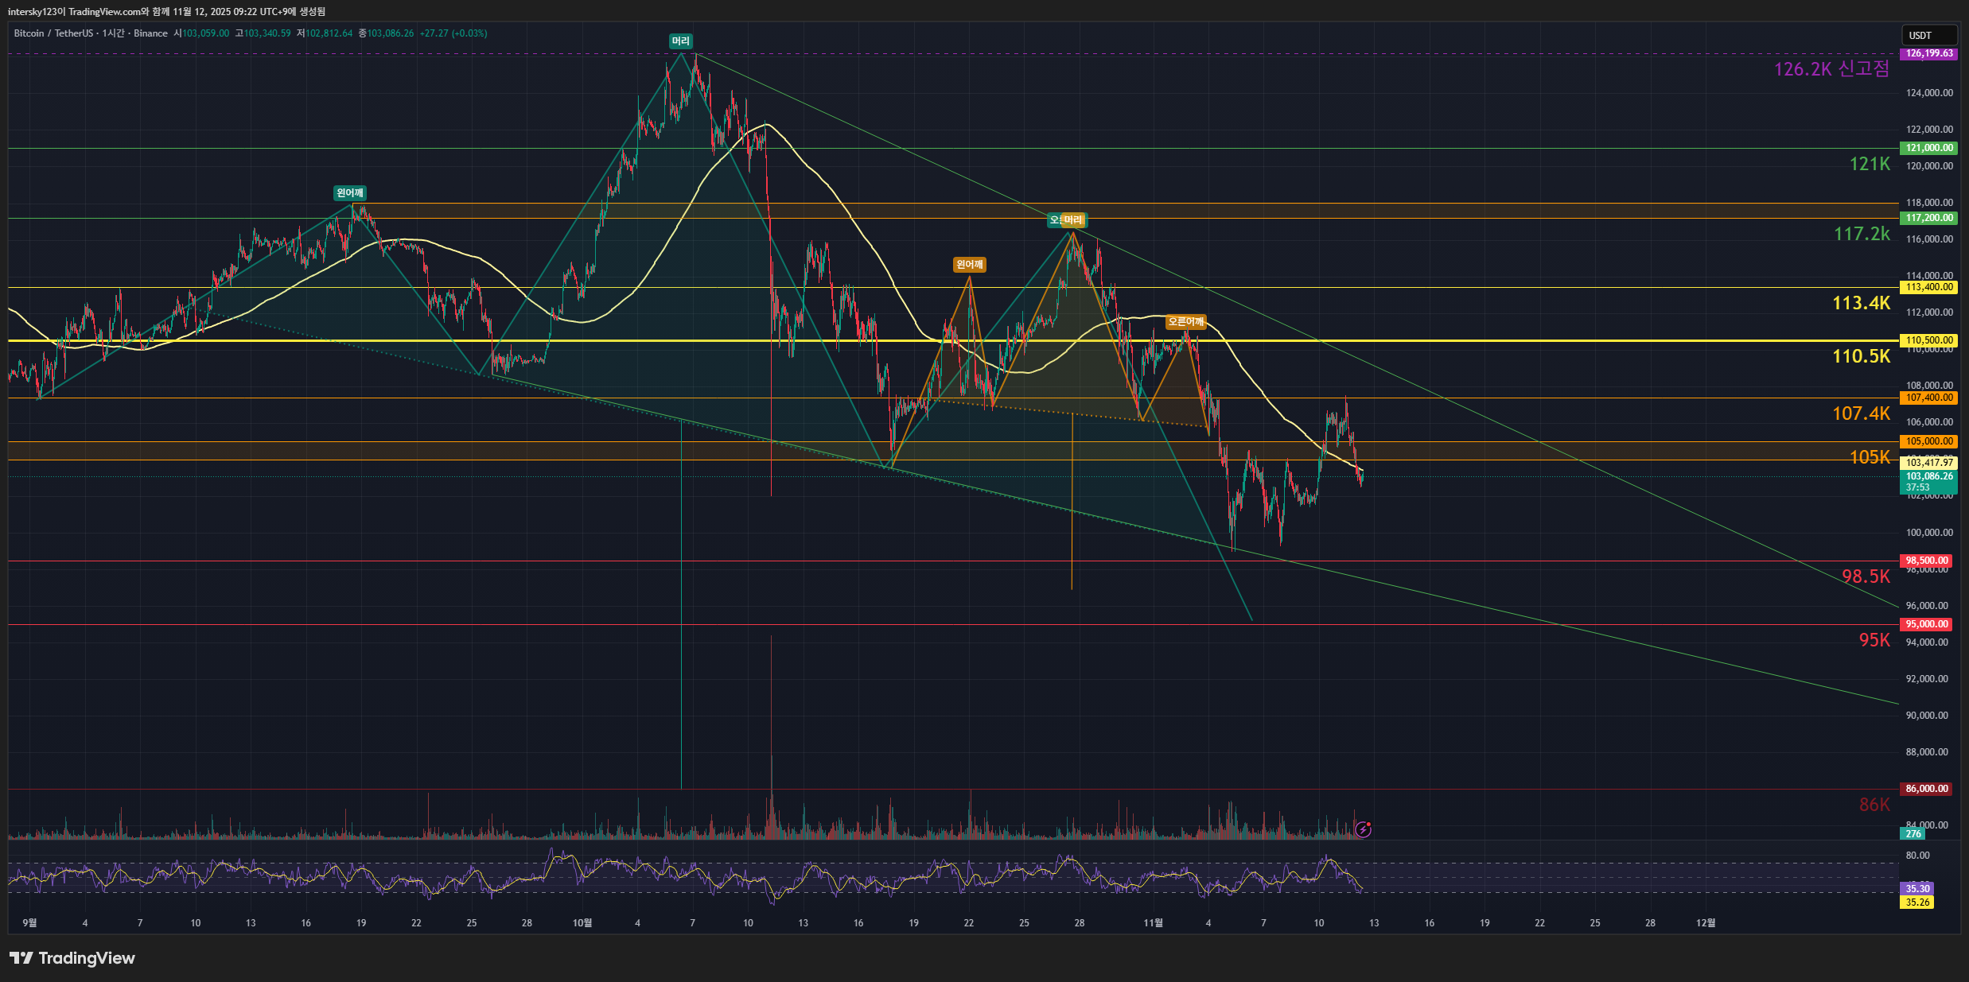Select the yellow 110,500.00 price axis tag
This screenshot has height=982, width=1969.
point(1928,340)
